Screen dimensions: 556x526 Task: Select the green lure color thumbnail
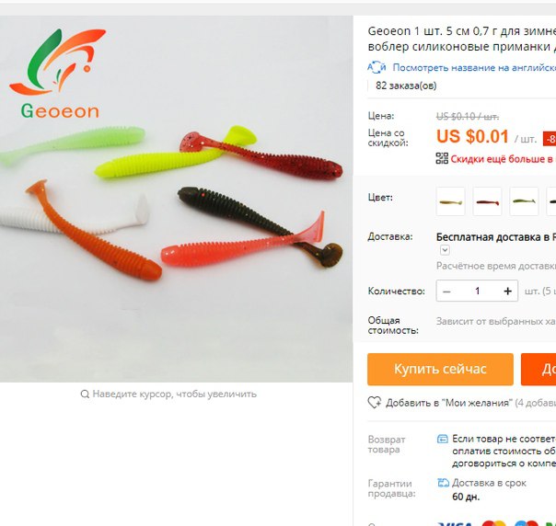click(x=524, y=201)
